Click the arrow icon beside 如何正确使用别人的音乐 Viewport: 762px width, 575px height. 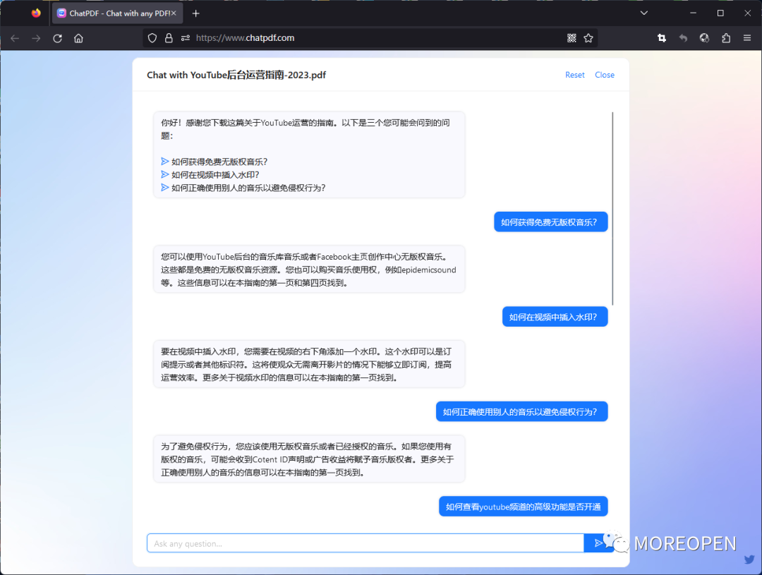(x=164, y=188)
